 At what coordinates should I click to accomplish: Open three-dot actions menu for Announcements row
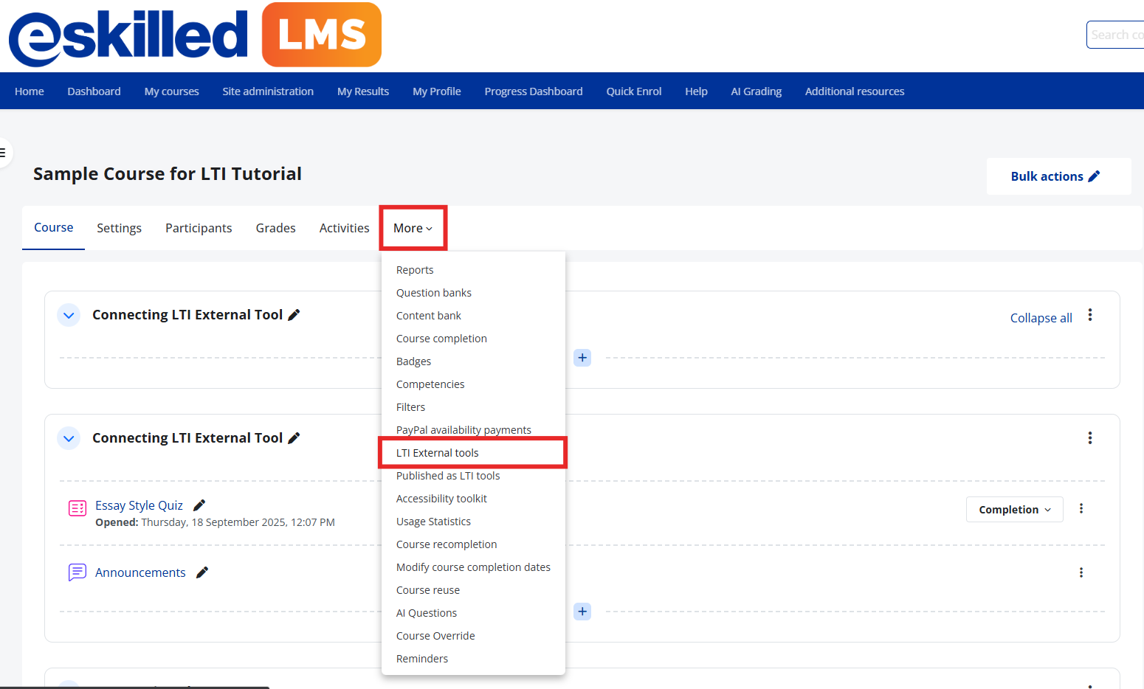[1081, 572]
